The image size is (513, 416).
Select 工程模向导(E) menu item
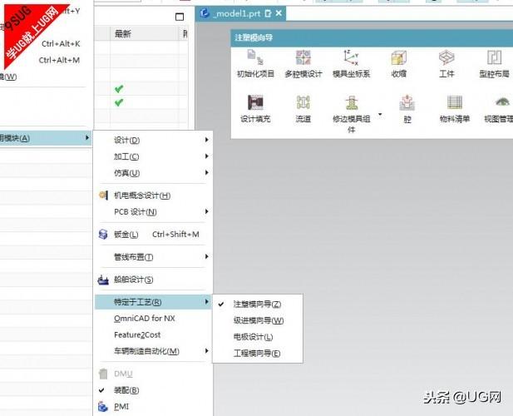pyautogui.click(x=258, y=354)
